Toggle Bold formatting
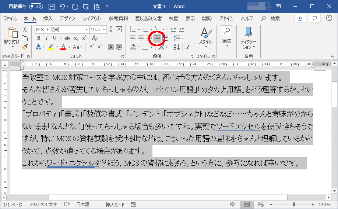338x209 pixels. (39, 38)
